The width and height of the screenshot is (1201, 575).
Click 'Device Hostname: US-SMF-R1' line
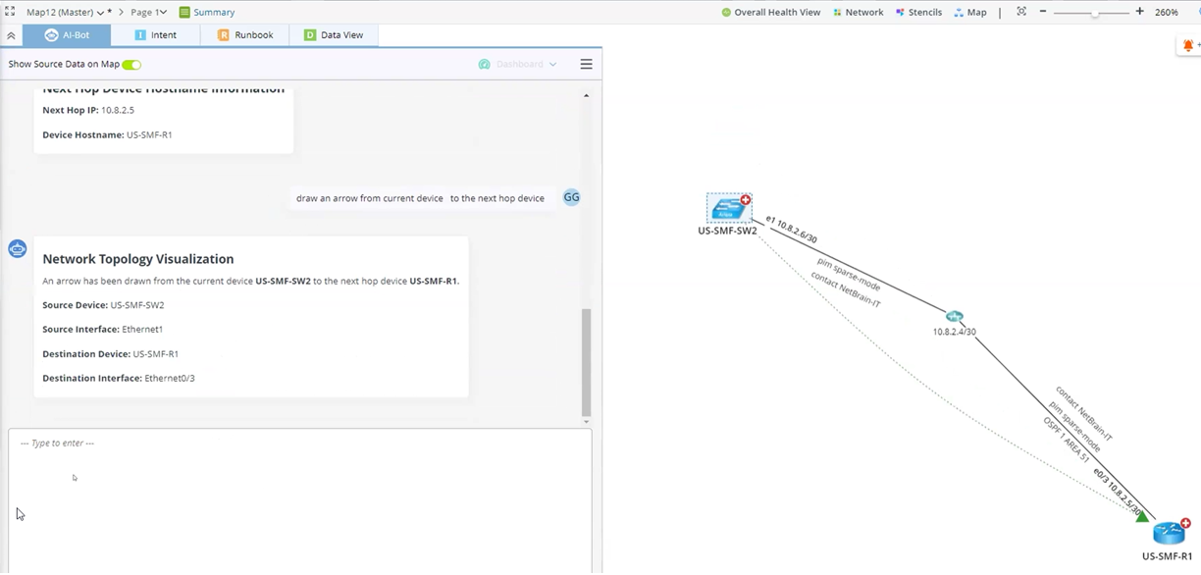(x=107, y=134)
